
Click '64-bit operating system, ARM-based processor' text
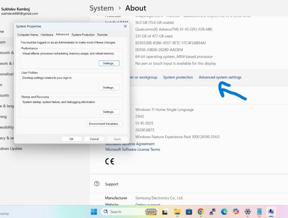pos(174,56)
